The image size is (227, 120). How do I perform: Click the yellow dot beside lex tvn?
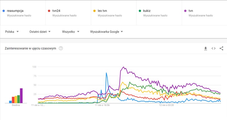click(x=94, y=11)
